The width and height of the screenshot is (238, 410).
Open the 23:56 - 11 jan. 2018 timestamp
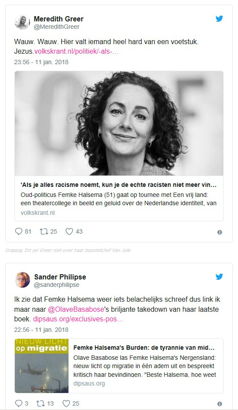pyautogui.click(x=41, y=62)
